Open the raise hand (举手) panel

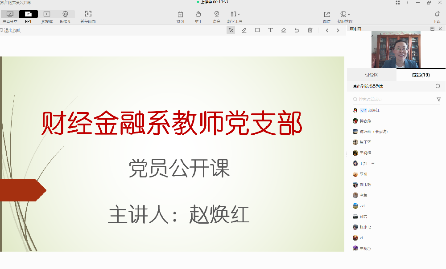click(198, 17)
